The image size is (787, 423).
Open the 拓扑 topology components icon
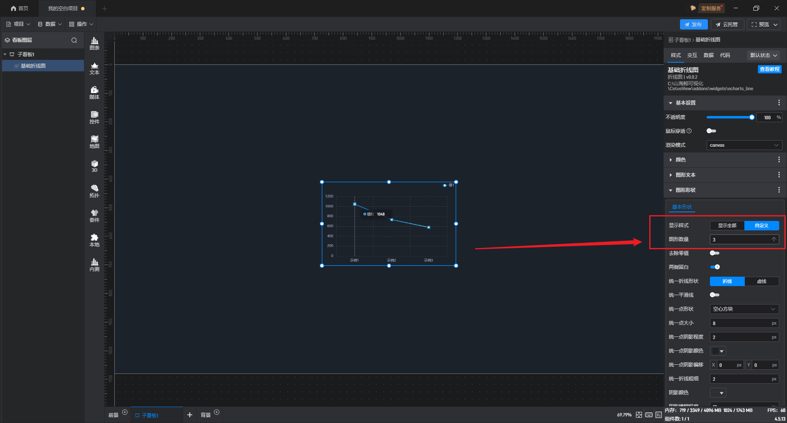(x=94, y=191)
